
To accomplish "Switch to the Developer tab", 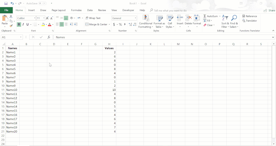I will (x=128, y=10).
